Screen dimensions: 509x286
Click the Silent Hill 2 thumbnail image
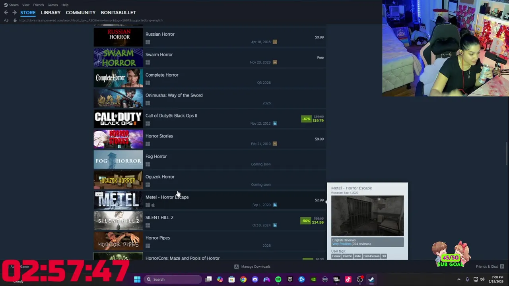click(x=118, y=221)
